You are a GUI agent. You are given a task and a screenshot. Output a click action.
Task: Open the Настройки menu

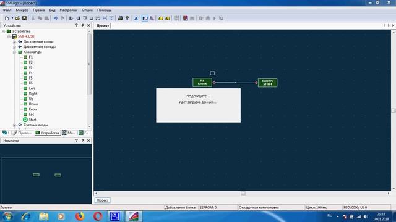tap(69, 10)
